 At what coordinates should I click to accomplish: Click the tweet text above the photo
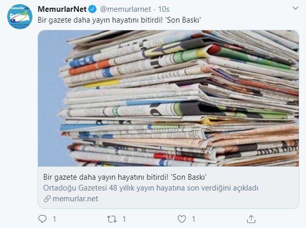[119, 20]
